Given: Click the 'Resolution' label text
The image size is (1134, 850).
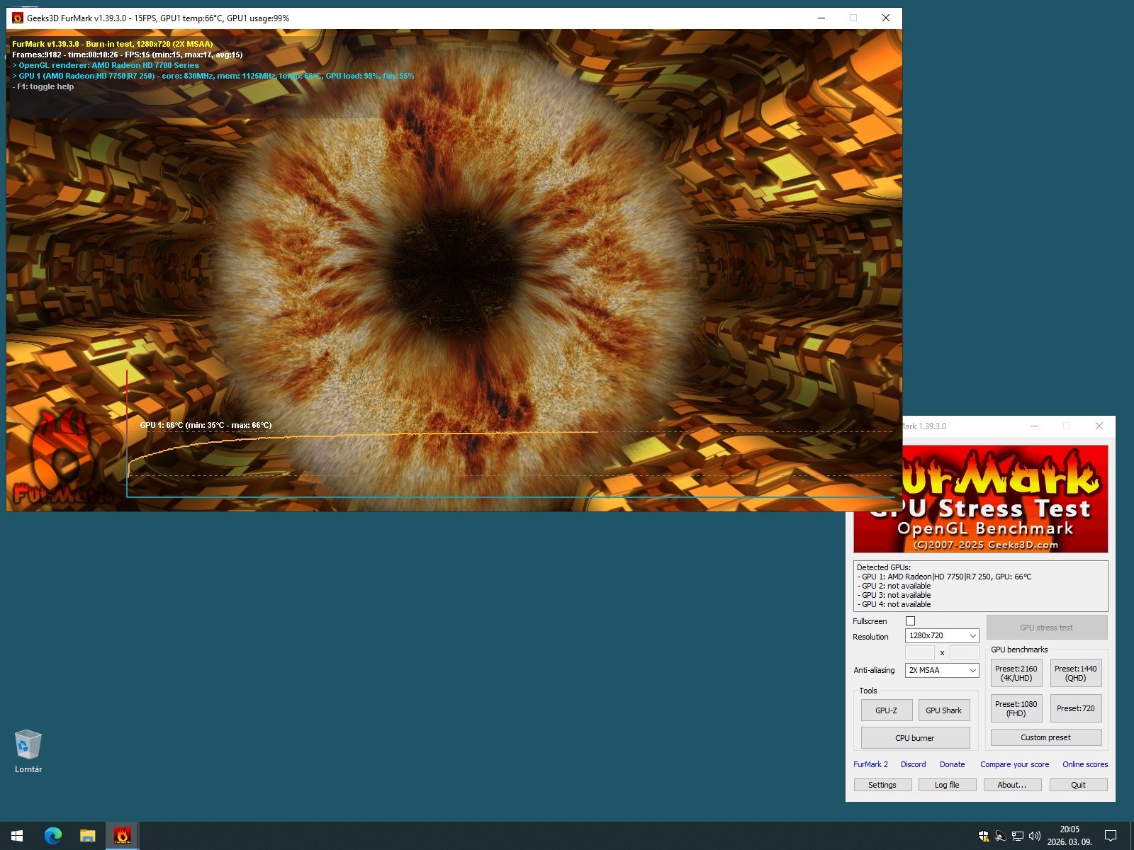Looking at the screenshot, I should tap(870, 637).
